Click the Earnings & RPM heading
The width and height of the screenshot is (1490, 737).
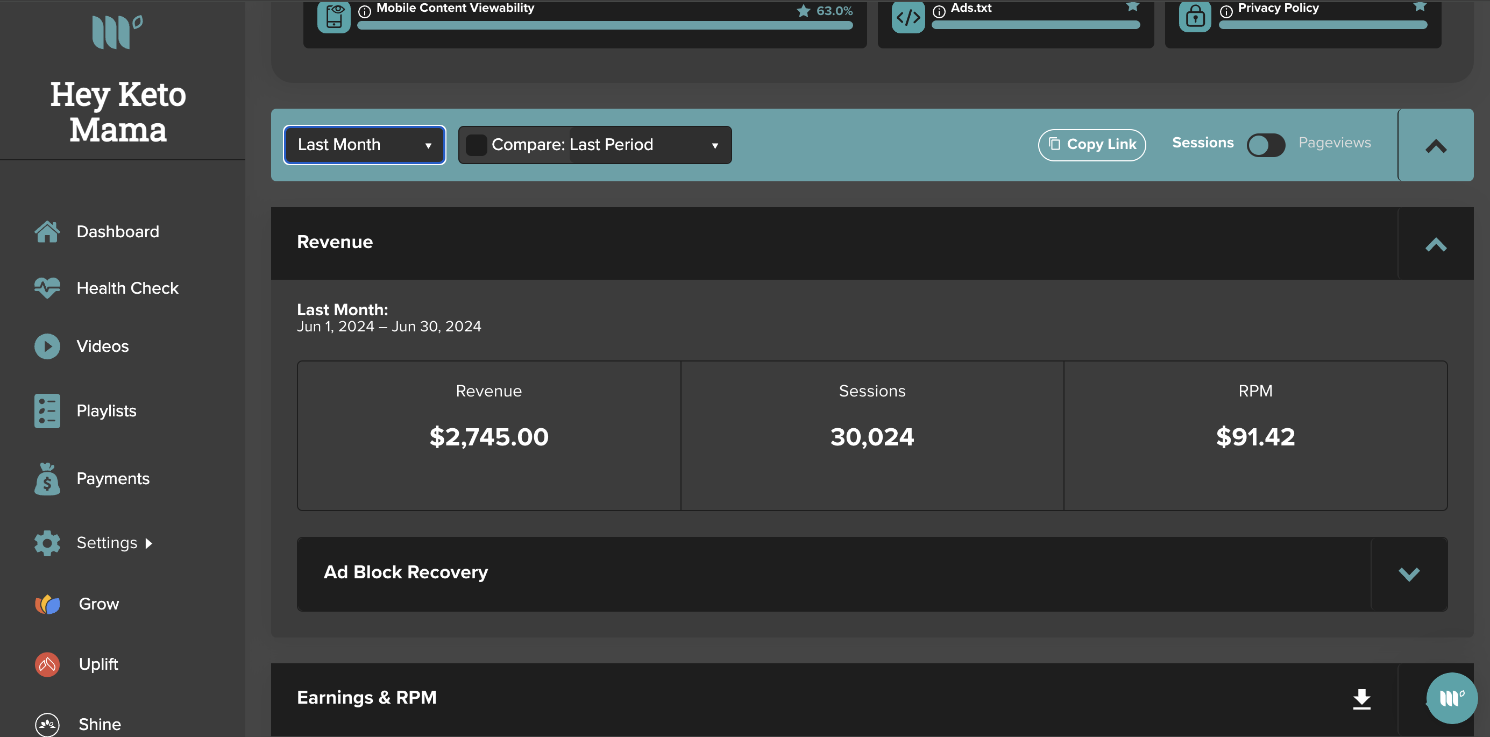[367, 698]
